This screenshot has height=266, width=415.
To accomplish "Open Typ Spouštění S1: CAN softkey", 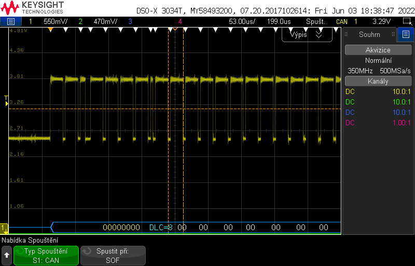I will pos(46,256).
